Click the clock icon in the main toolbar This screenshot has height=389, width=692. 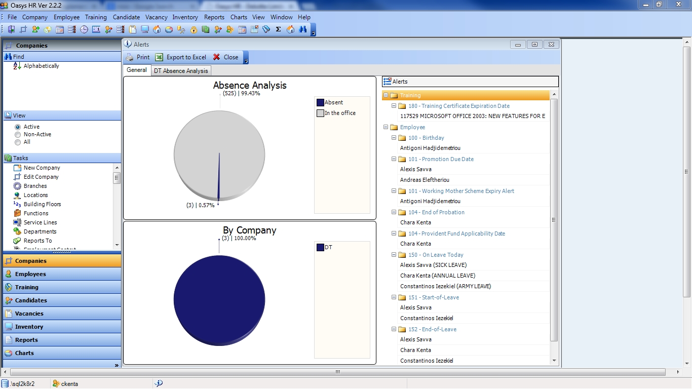point(84,29)
